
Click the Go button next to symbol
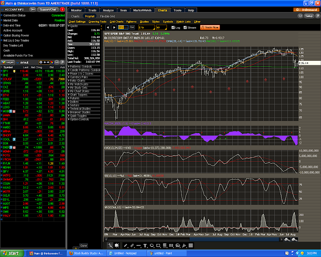[x=132, y=27]
